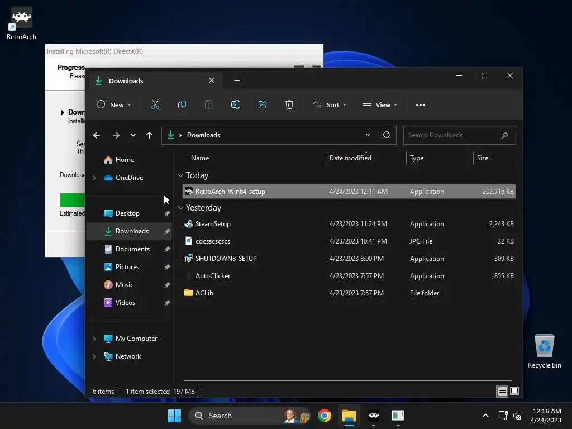572x429 pixels.
Task: Expand the Down section in DirectX installer
Action: tap(63, 112)
